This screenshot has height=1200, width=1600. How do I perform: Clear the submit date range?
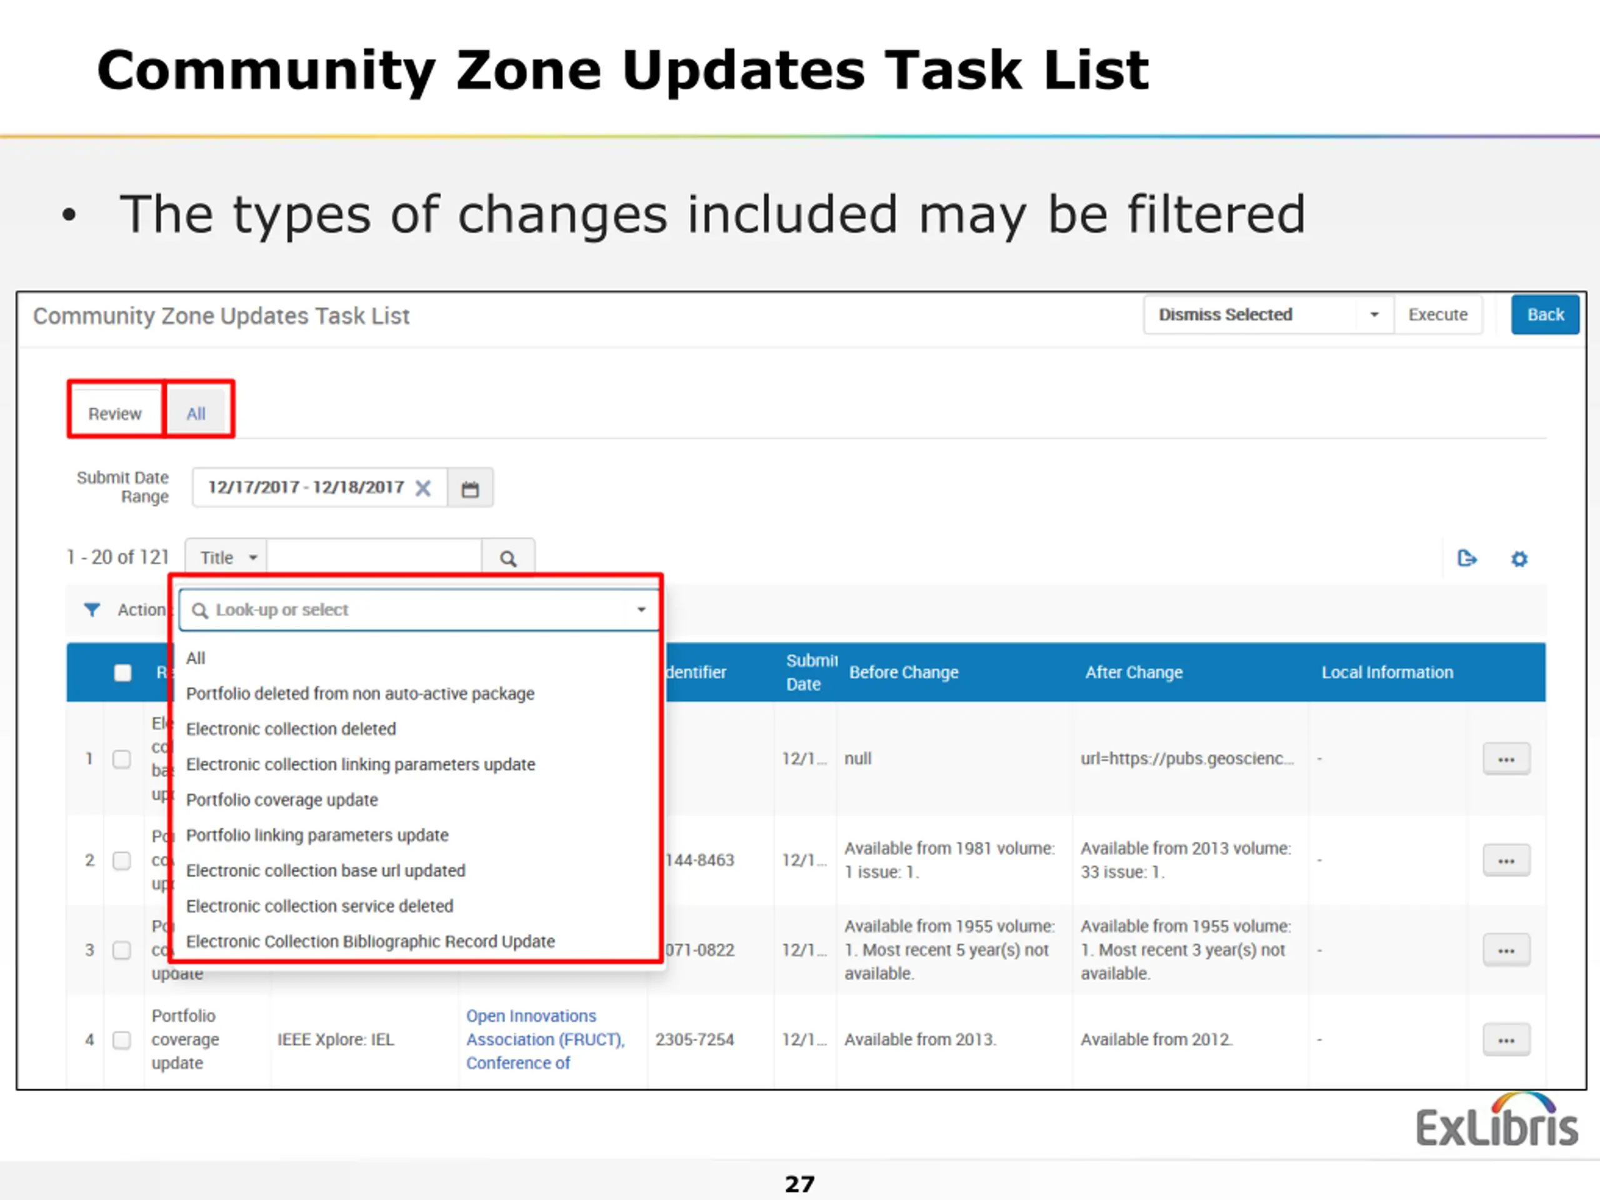pyautogui.click(x=423, y=488)
